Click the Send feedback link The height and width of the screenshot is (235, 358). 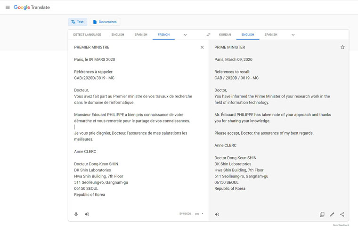pyautogui.click(x=341, y=225)
